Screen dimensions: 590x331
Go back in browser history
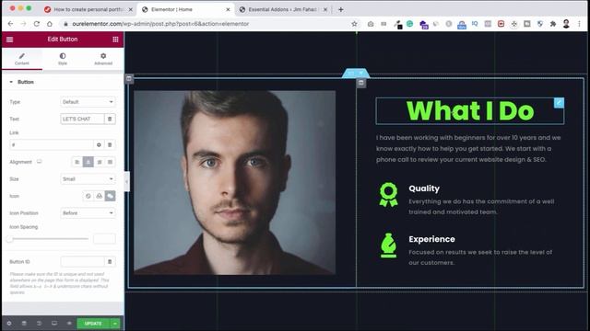pos(10,24)
